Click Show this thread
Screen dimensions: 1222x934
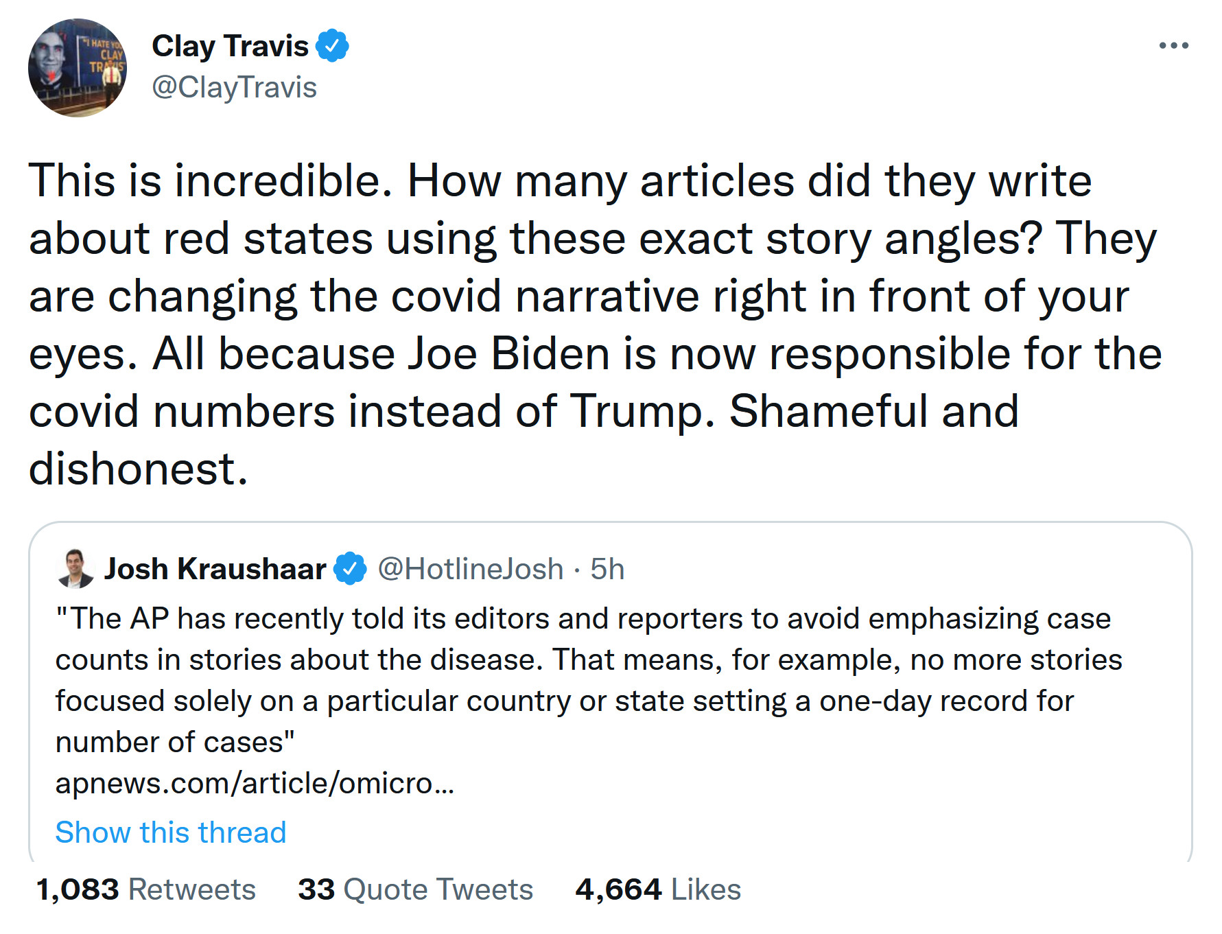pos(171,832)
